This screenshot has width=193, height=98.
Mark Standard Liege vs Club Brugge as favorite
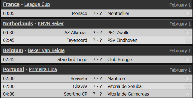point(188,59)
